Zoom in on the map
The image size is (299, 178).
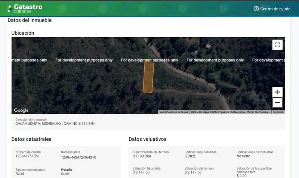tap(277, 92)
